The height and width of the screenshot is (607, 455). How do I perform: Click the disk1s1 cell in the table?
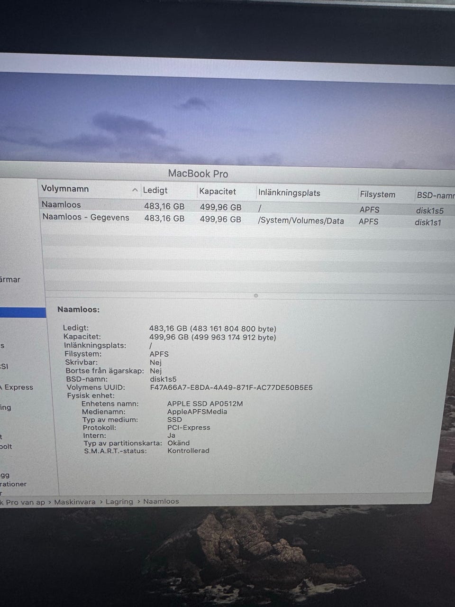tap(428, 222)
